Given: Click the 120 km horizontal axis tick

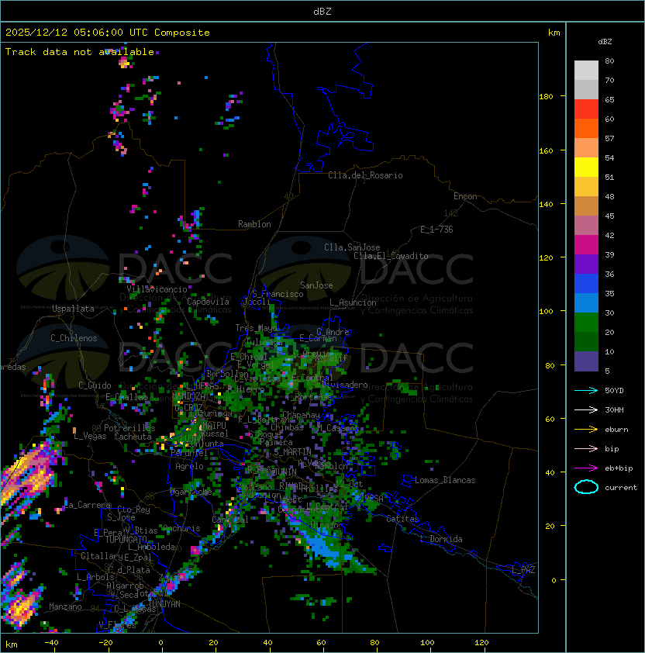Looking at the screenshot, I should (481, 643).
